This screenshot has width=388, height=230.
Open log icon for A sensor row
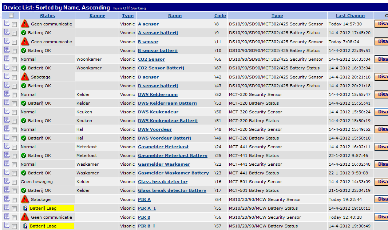7,24
